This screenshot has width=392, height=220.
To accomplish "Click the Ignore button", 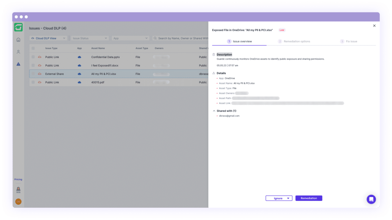I will click(278, 198).
